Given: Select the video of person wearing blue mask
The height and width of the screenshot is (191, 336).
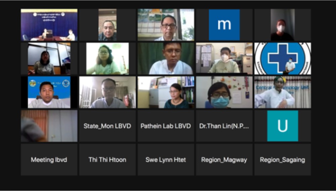Looking at the screenshot, I should tap(224, 92).
